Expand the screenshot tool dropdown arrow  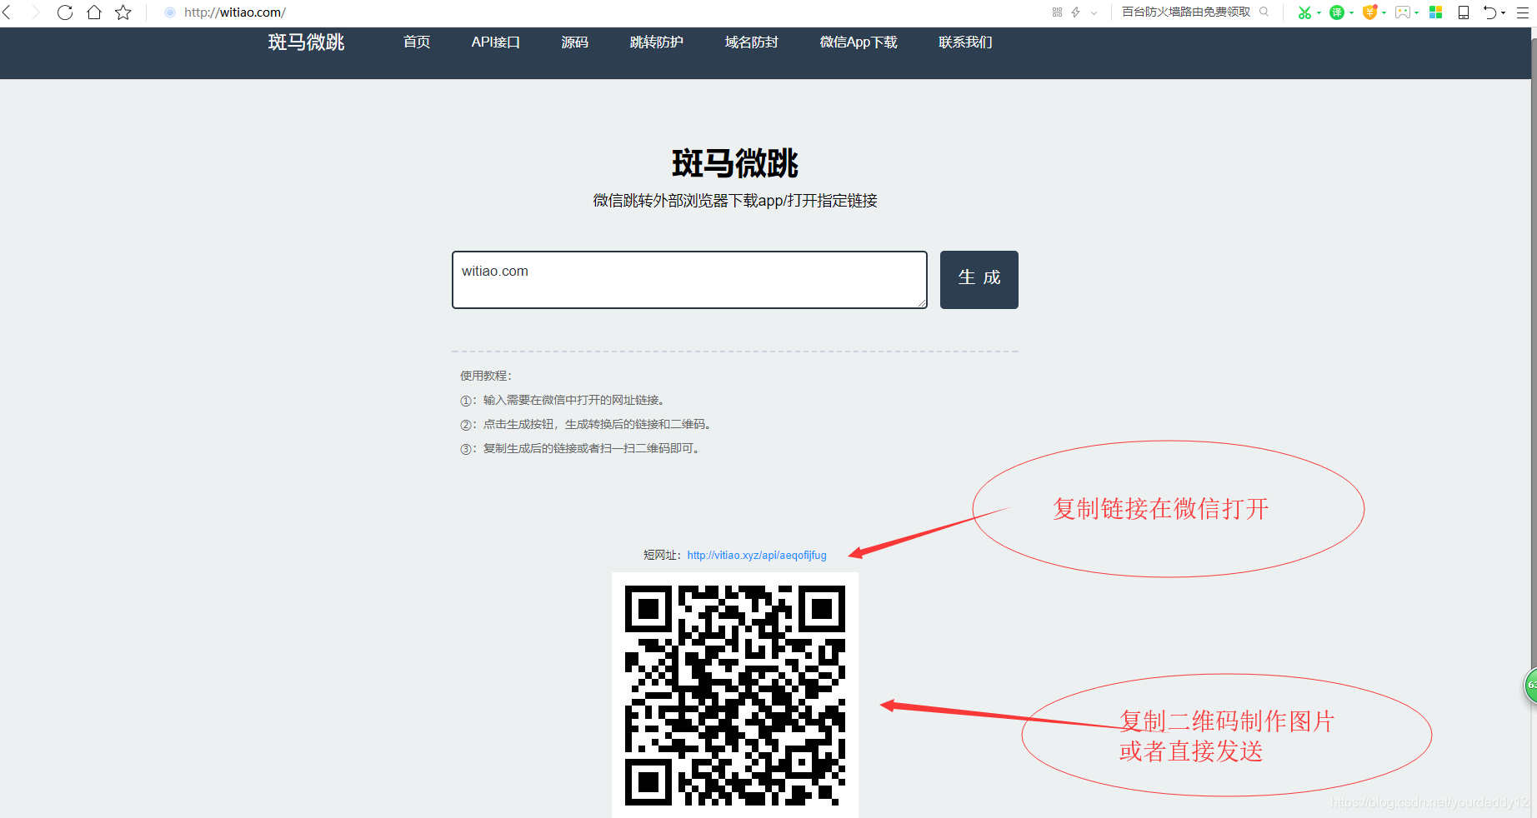1319,12
